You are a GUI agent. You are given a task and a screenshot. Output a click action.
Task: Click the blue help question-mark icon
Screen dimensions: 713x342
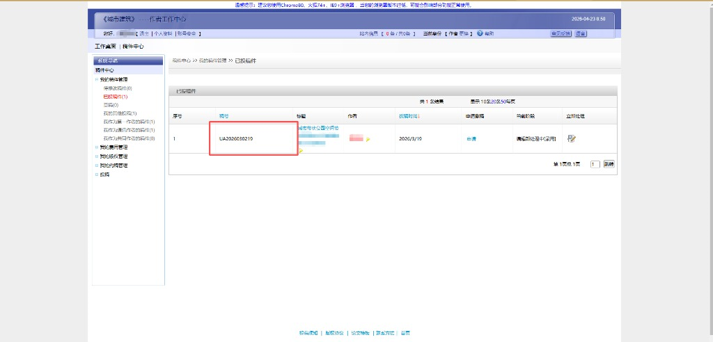(x=480, y=33)
